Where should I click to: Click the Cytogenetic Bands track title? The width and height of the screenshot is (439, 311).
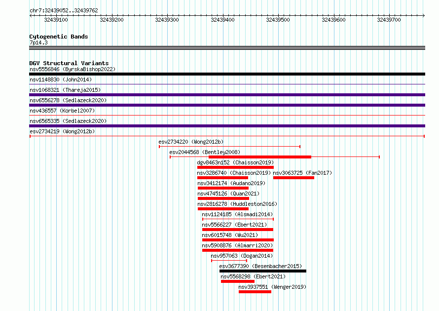click(x=59, y=37)
